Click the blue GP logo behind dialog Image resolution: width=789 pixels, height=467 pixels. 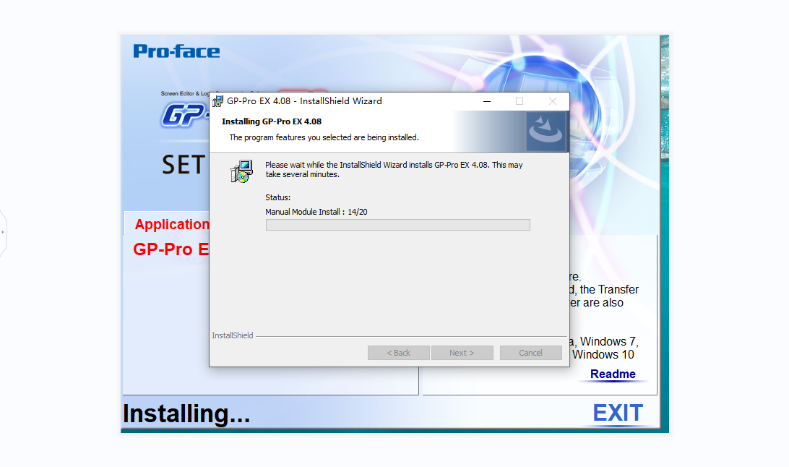[185, 115]
